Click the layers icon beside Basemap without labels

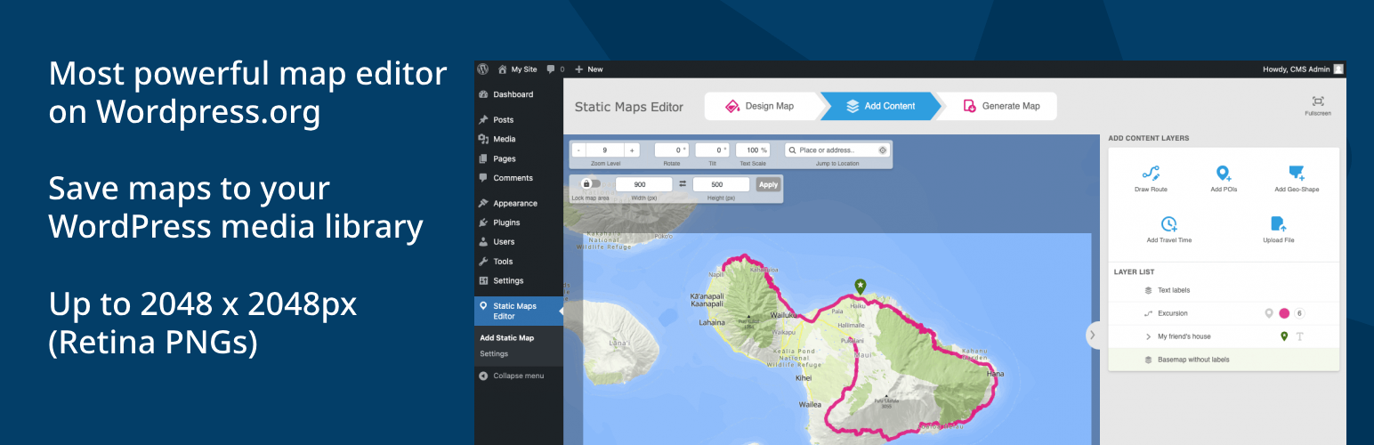[1148, 360]
